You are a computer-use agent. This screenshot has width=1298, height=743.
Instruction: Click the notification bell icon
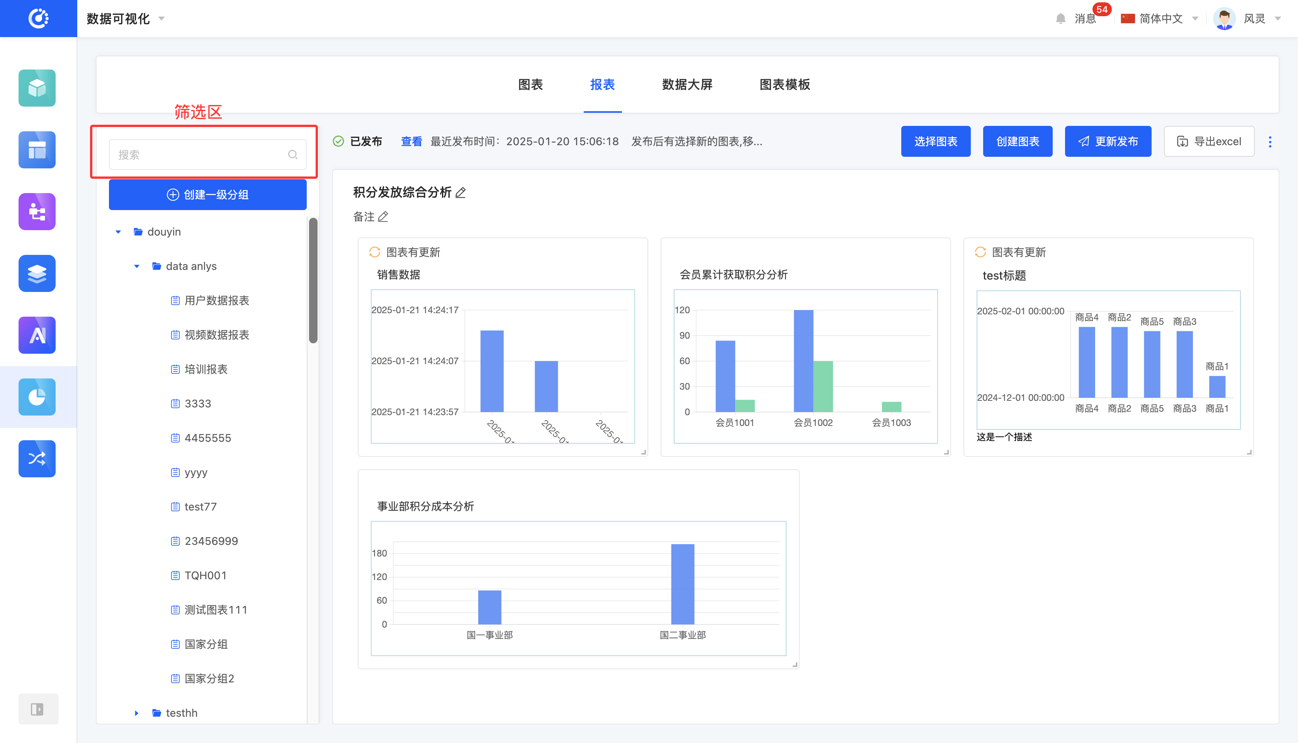point(1060,19)
